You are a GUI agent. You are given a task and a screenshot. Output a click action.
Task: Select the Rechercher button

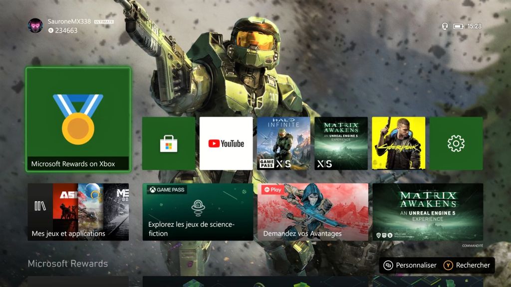coord(467,265)
